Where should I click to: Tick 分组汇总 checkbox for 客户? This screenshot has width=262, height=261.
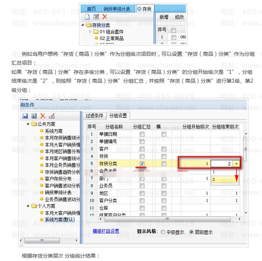(x=142, y=149)
